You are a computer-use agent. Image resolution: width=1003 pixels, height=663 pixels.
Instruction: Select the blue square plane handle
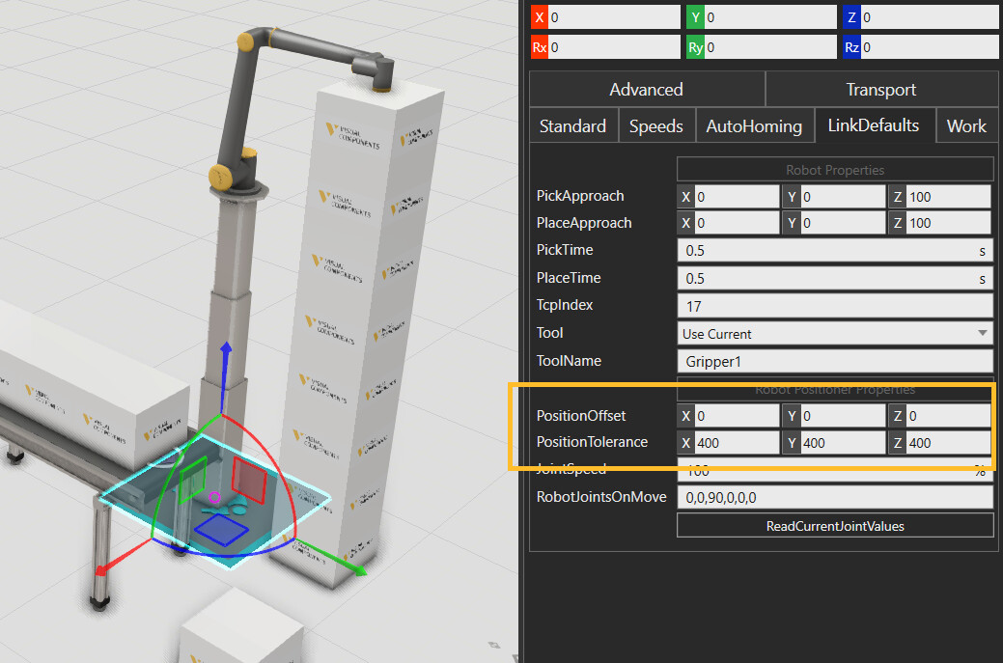point(222,530)
